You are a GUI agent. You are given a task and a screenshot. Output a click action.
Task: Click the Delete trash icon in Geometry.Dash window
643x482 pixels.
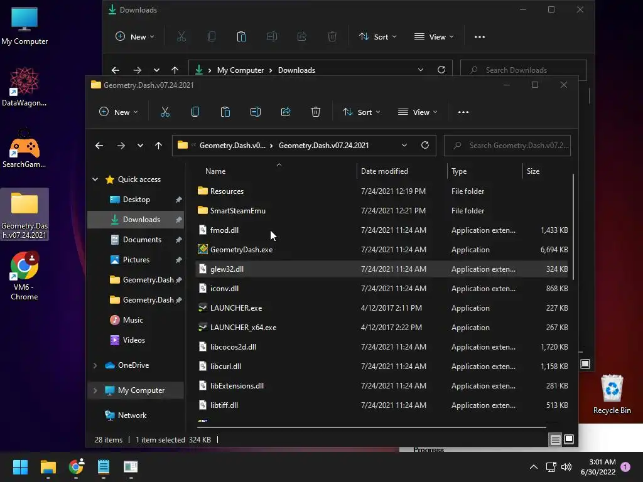click(316, 112)
